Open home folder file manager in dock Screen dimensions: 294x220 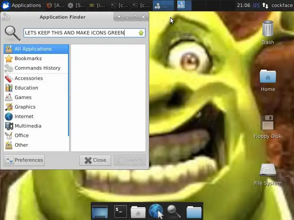coord(138,212)
